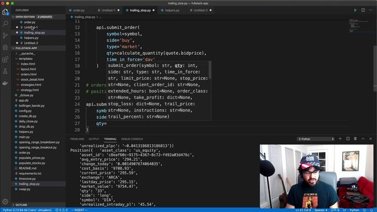
Task: Change indentation via Spaces: 4 in status bar
Action: pyautogui.click(x=320, y=210)
